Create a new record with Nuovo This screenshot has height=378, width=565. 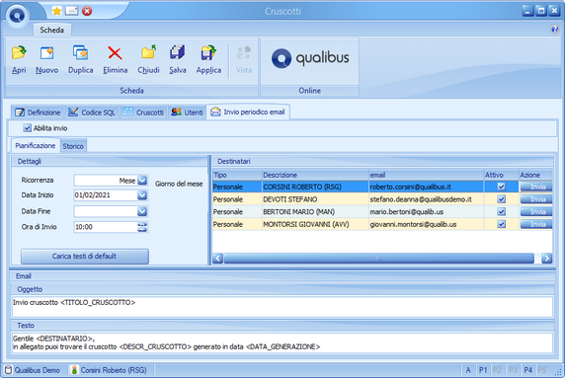pos(46,60)
